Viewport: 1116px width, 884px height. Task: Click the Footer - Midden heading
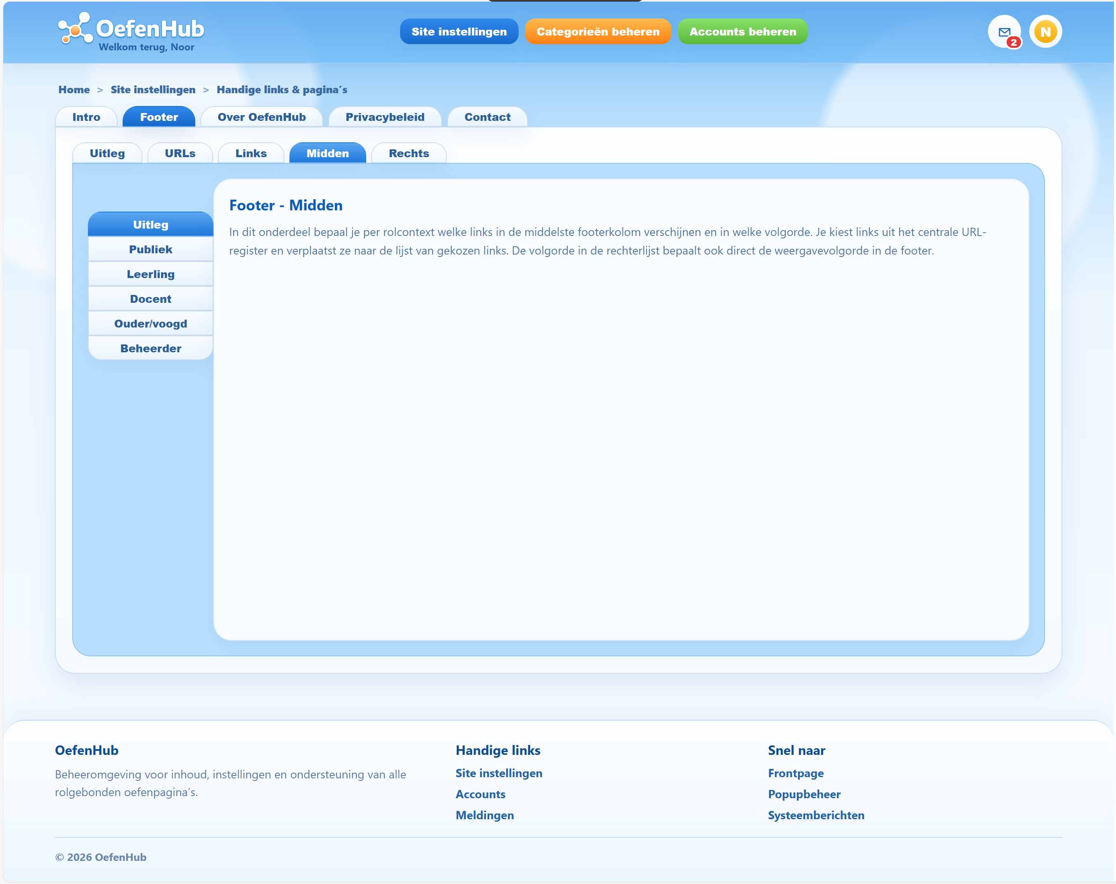(x=286, y=205)
